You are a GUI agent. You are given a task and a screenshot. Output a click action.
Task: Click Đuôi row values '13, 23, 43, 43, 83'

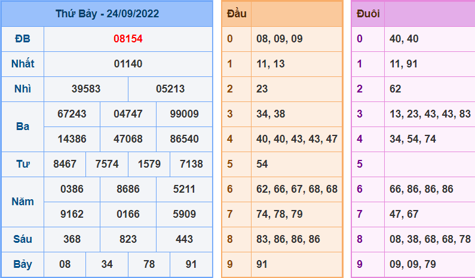(x=430, y=114)
